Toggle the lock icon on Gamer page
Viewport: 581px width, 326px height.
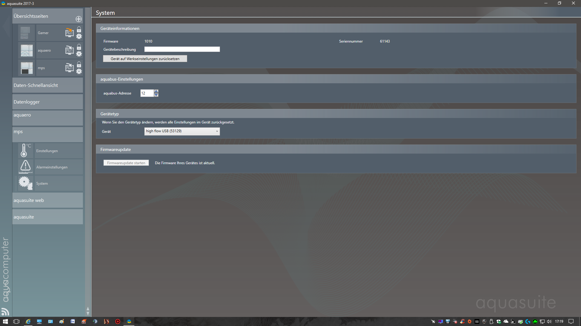tap(79, 29)
